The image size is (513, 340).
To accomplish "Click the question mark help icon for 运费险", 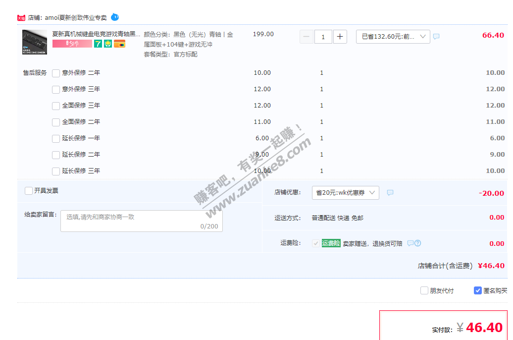I will [418, 243].
